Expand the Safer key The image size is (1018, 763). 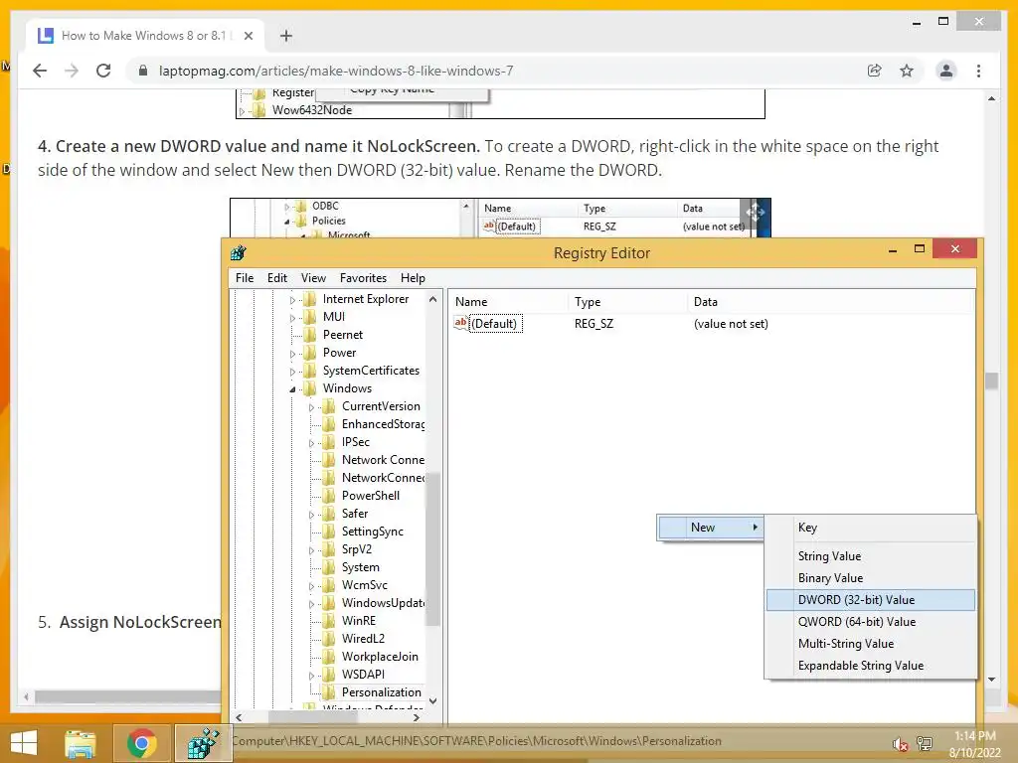(x=311, y=515)
